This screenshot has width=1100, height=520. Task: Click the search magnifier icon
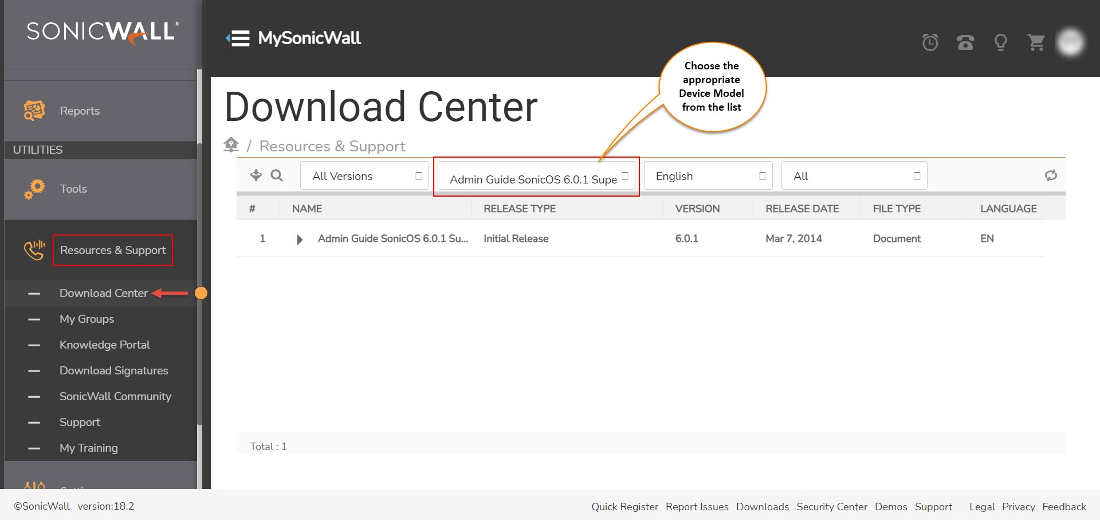click(x=277, y=175)
